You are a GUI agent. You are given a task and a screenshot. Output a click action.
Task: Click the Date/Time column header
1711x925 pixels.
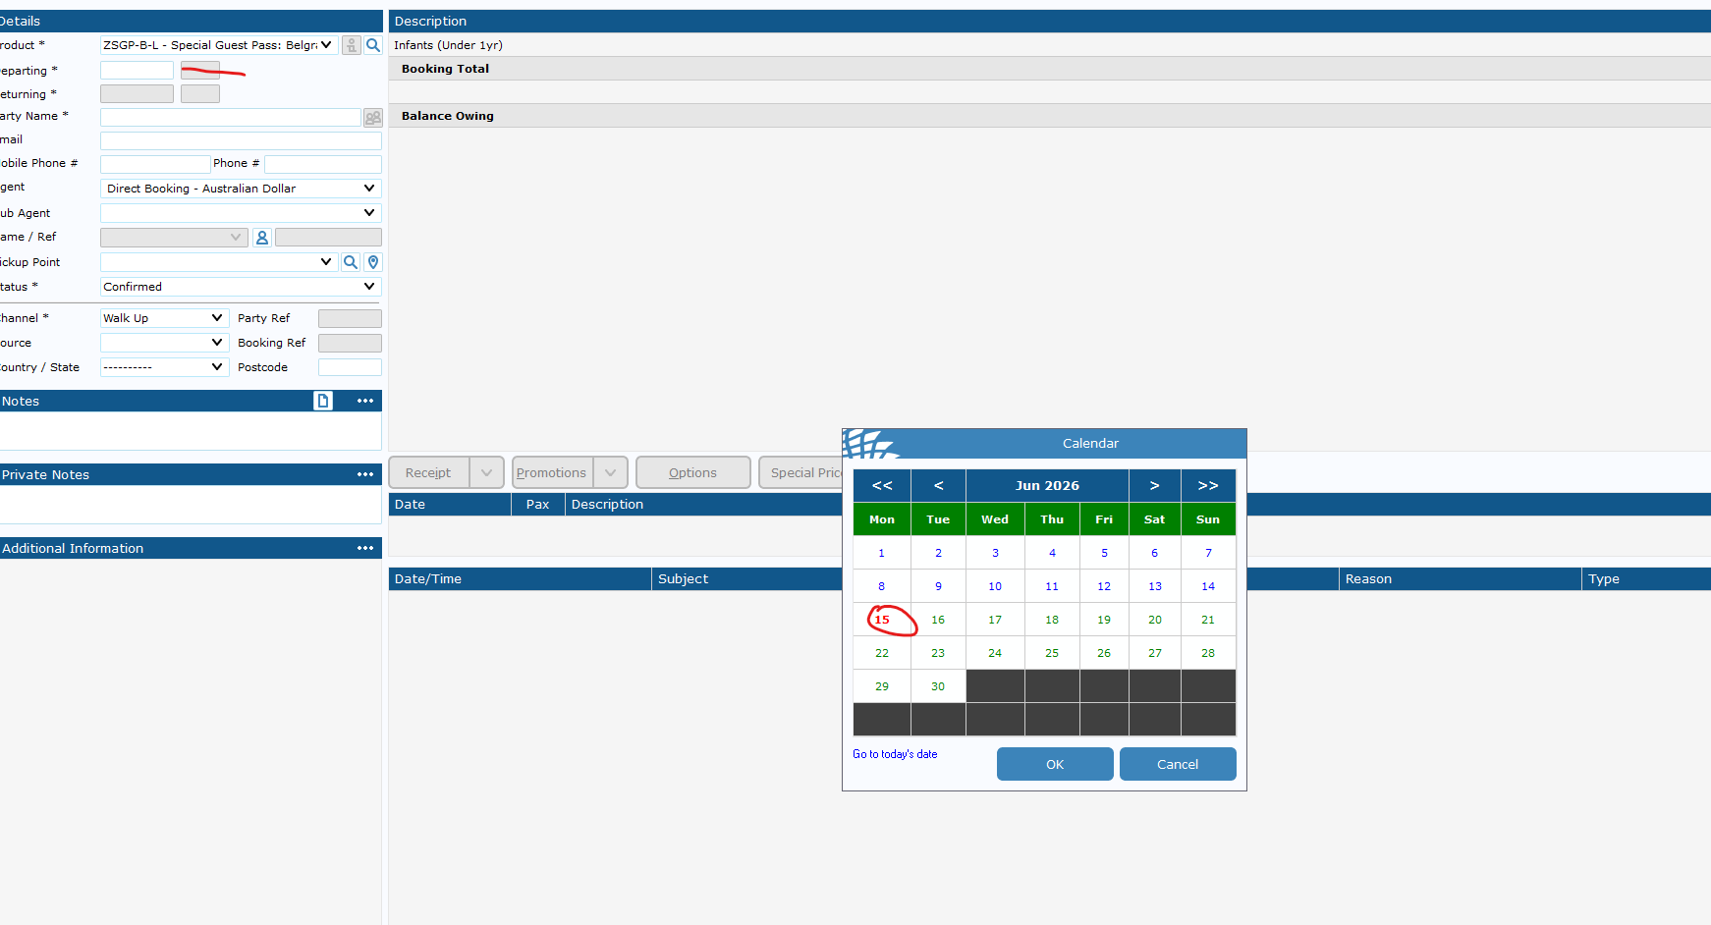pyautogui.click(x=520, y=579)
